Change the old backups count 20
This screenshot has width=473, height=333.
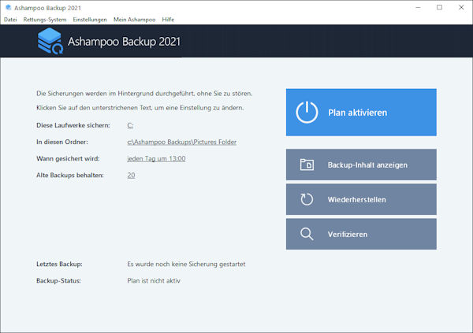point(131,175)
